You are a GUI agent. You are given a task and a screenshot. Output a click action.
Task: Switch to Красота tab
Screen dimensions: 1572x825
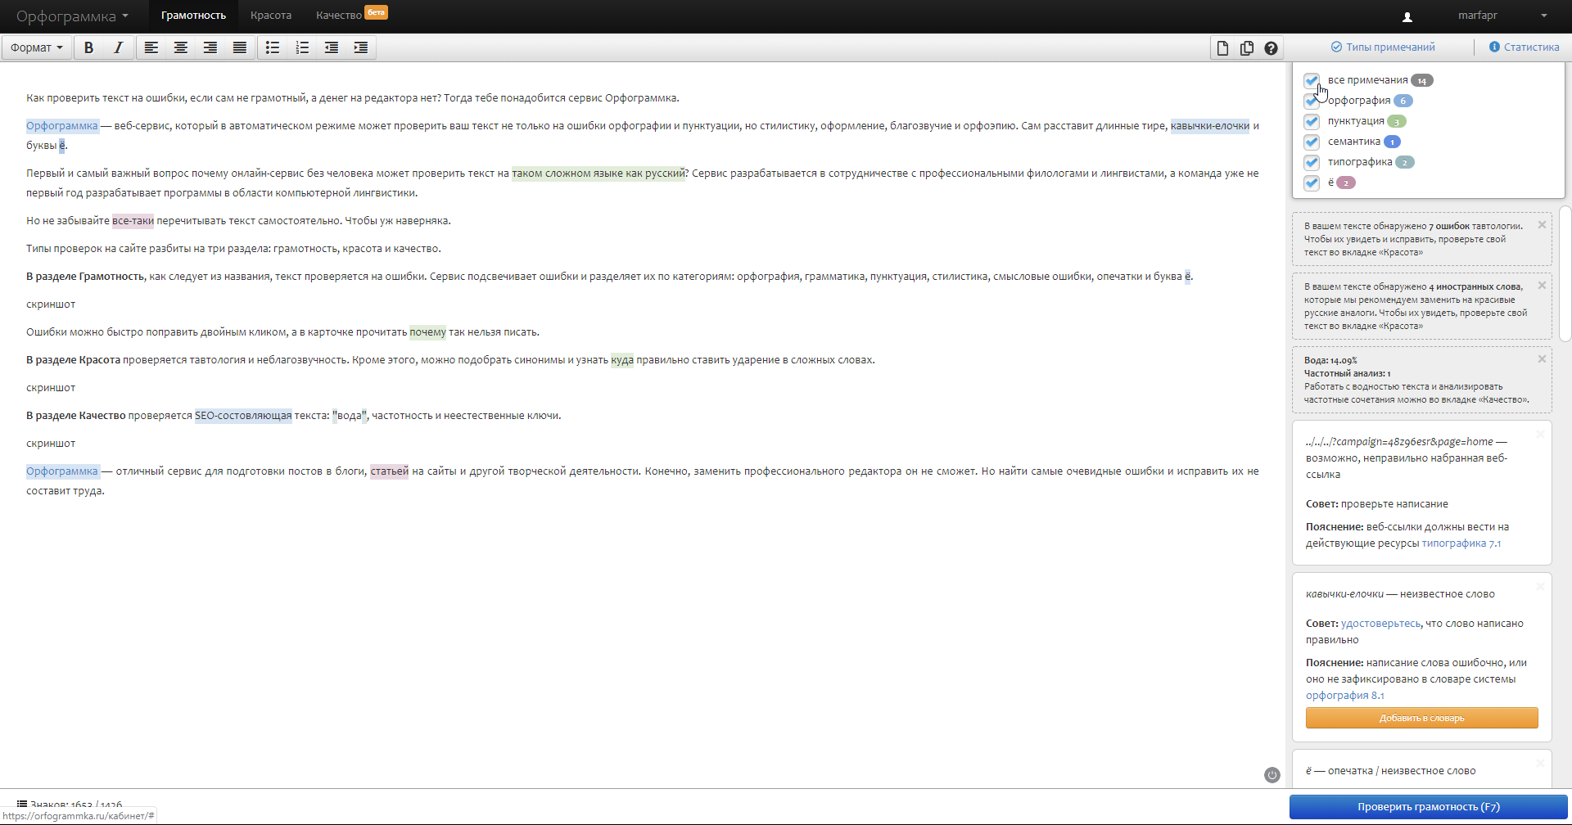point(271,16)
